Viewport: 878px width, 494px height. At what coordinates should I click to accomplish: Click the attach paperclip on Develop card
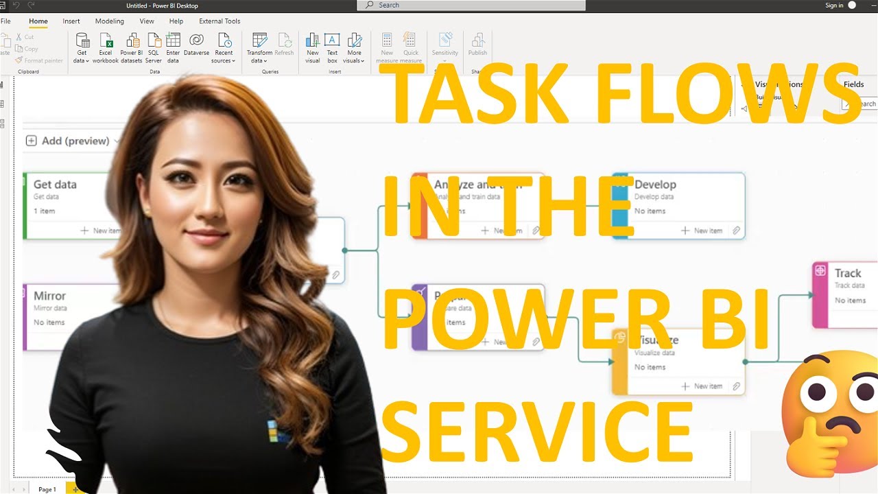click(x=736, y=231)
